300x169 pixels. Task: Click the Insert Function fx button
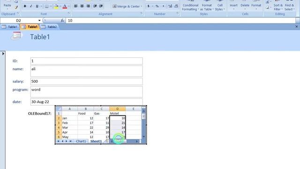62,20
